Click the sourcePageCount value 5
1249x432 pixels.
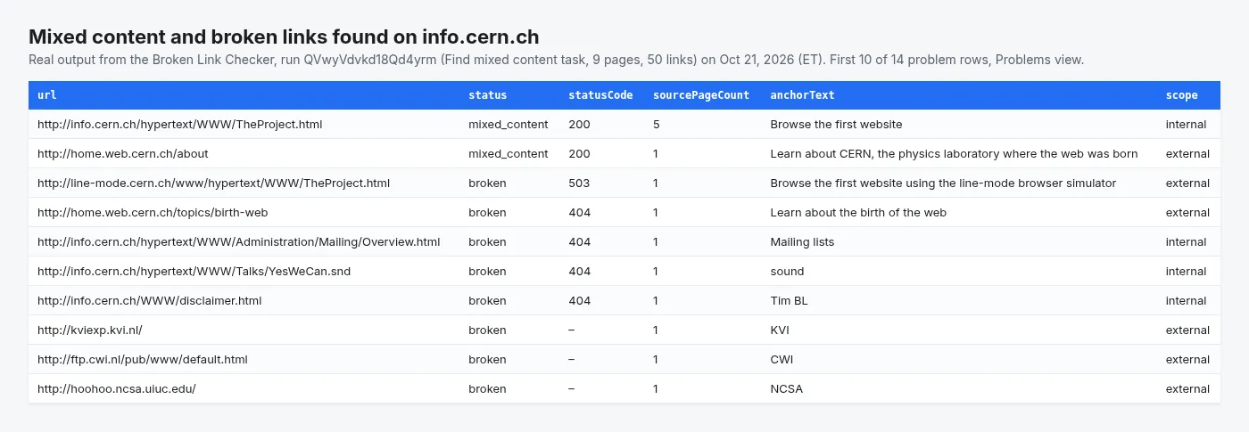[657, 125]
